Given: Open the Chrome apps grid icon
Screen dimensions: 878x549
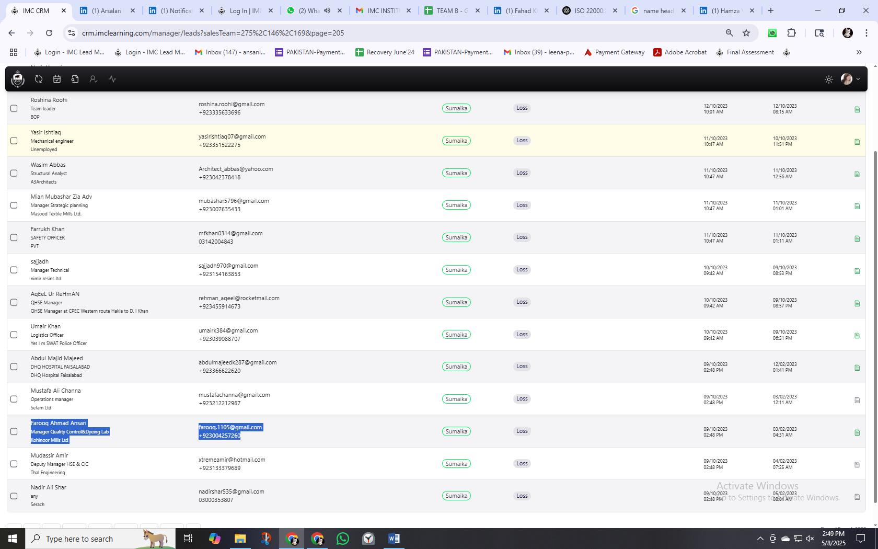Looking at the screenshot, I should pyautogui.click(x=14, y=52).
